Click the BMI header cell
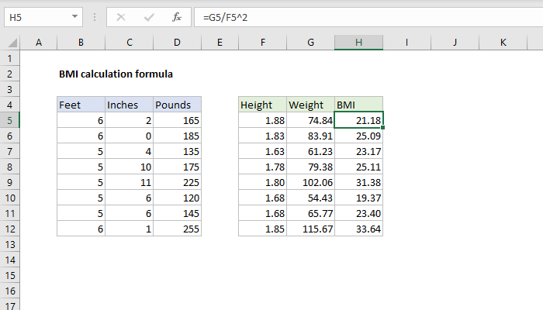Image resolution: width=543 pixels, height=310 pixels. click(x=358, y=105)
